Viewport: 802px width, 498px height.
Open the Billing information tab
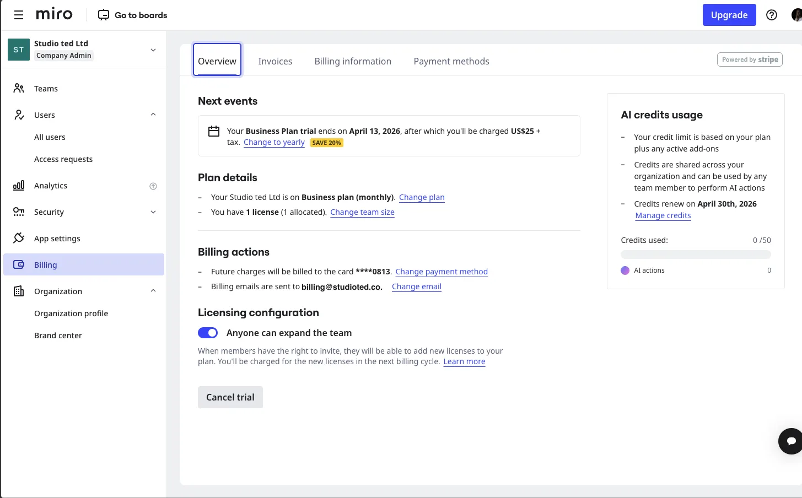click(x=353, y=61)
